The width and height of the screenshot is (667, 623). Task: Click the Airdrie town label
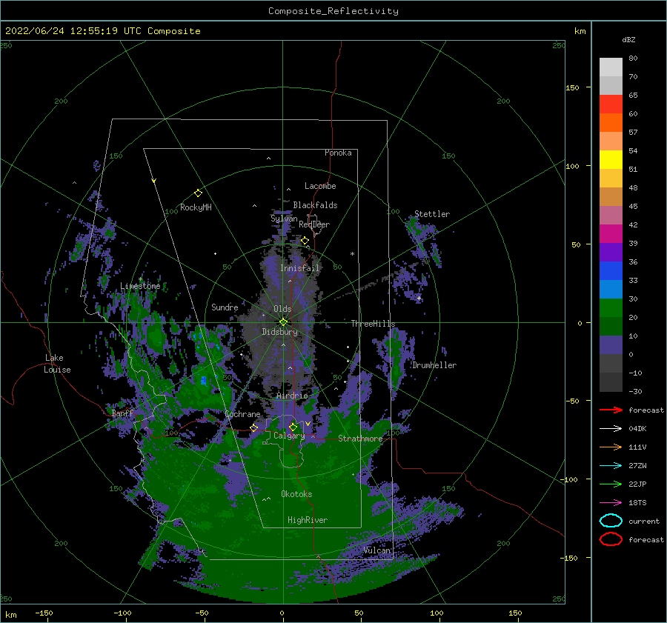(292, 396)
